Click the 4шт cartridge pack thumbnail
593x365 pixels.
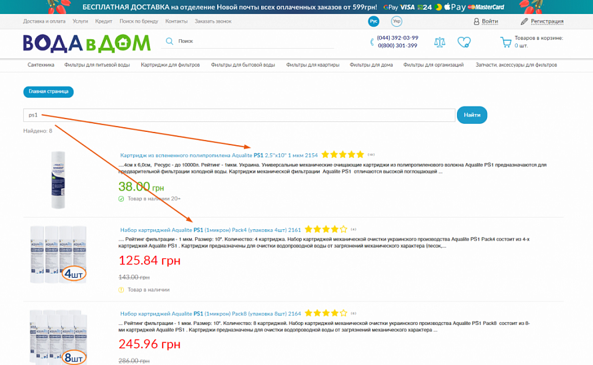tap(59, 254)
